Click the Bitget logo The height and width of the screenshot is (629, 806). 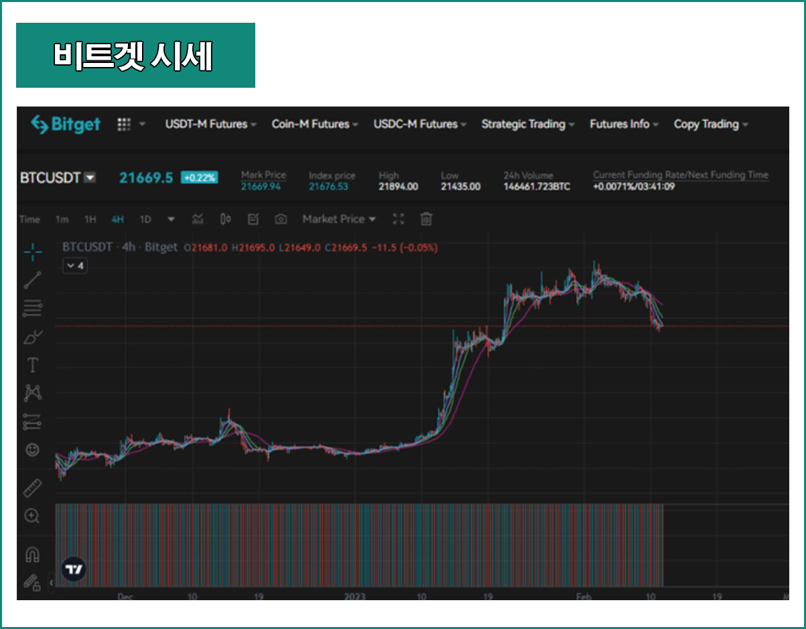click(x=66, y=124)
